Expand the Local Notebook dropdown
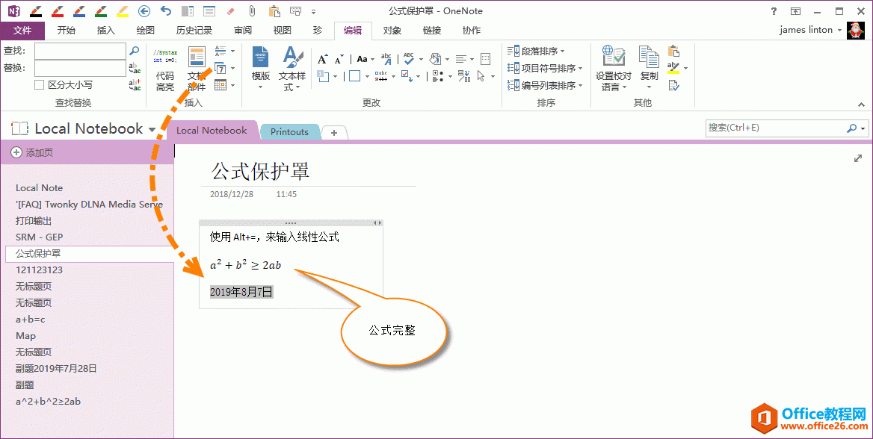Image resolution: width=873 pixels, height=439 pixels. tap(152, 130)
